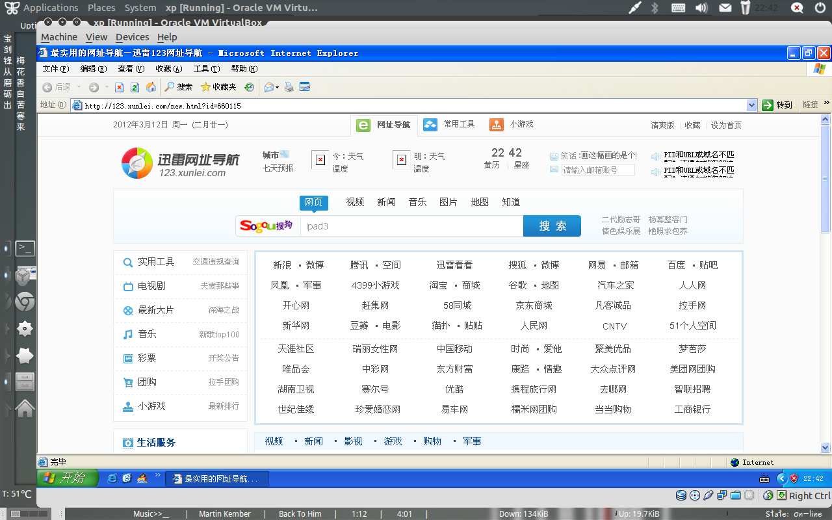Expand hidden XP tray icons arrow

[x=782, y=478]
